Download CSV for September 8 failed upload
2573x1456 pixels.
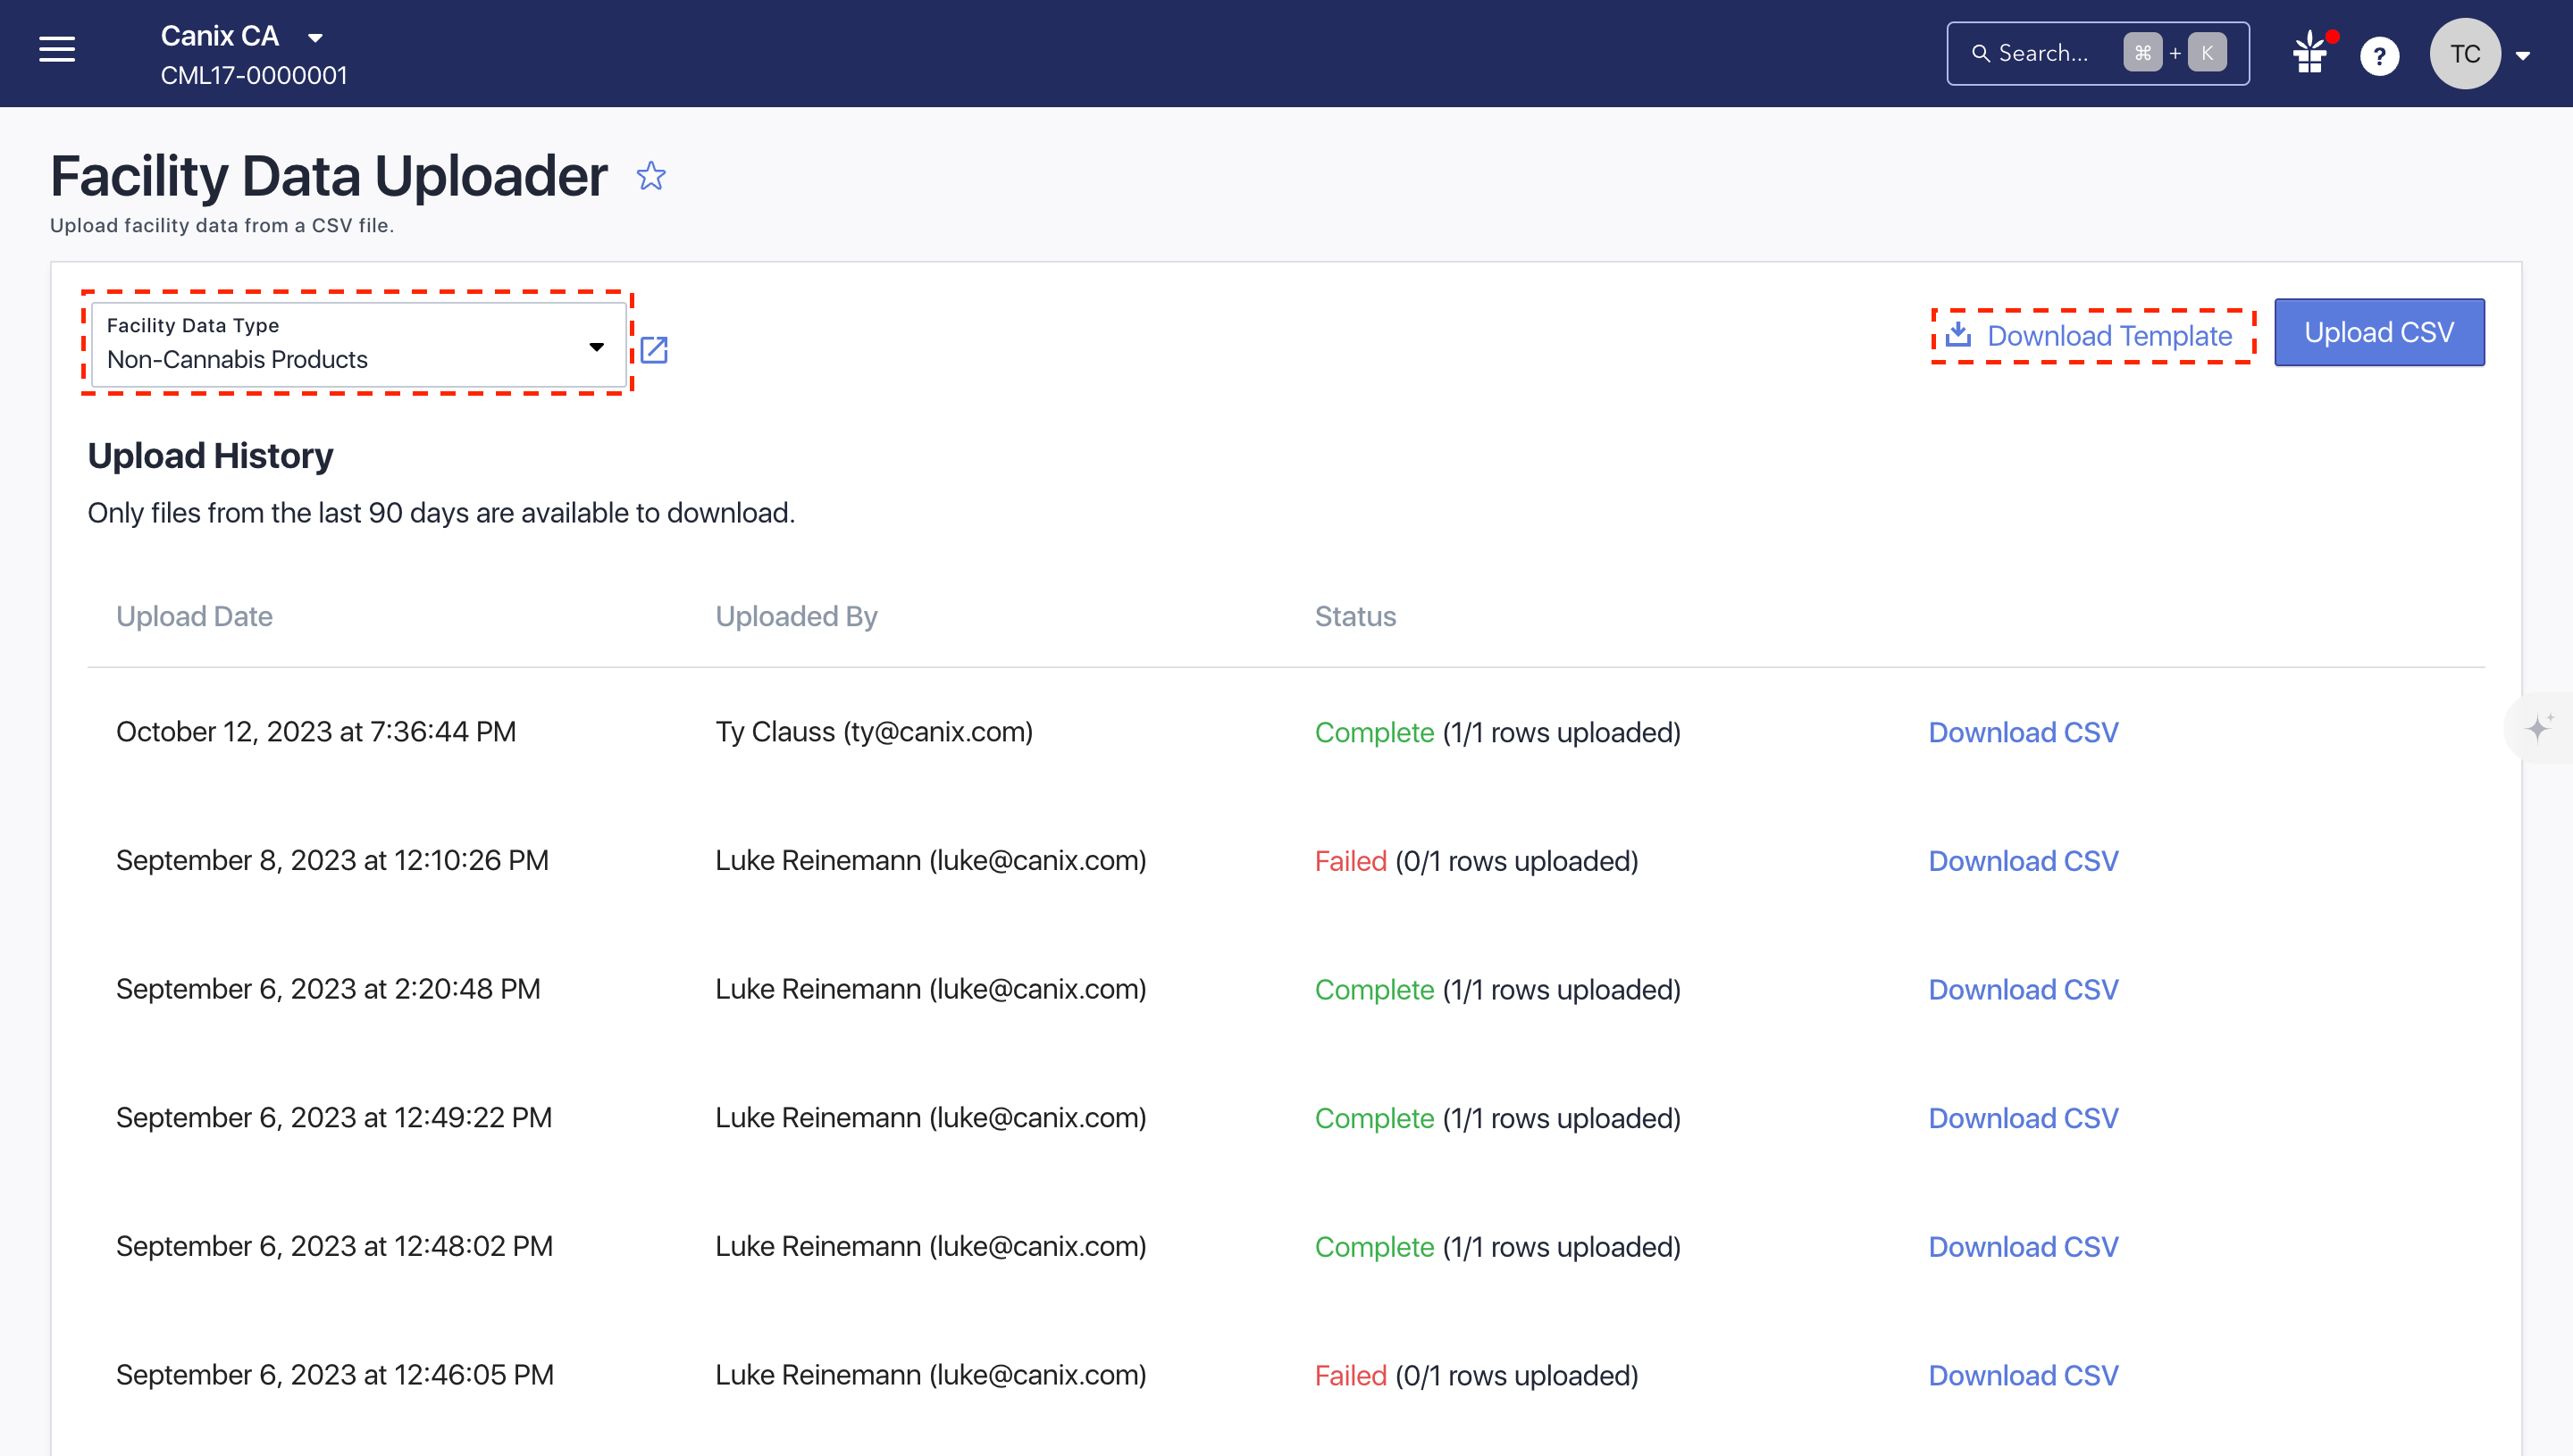[2022, 861]
